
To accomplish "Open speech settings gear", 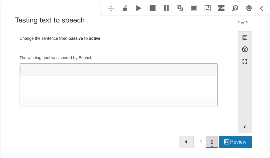I will pyautogui.click(x=249, y=8).
